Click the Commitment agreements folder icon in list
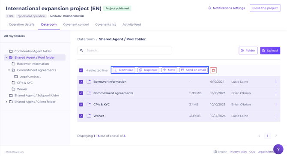The image size is (287, 156). 89,93
